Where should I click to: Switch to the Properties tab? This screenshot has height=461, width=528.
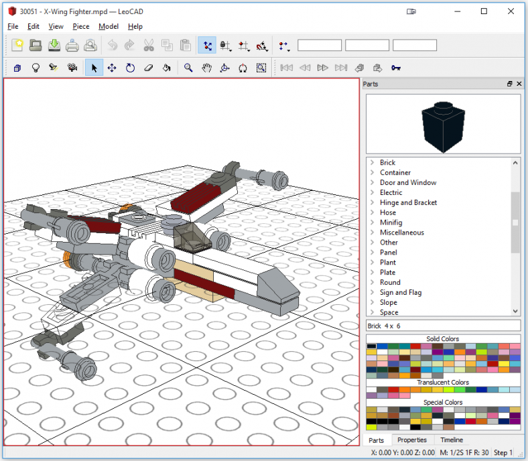412,440
